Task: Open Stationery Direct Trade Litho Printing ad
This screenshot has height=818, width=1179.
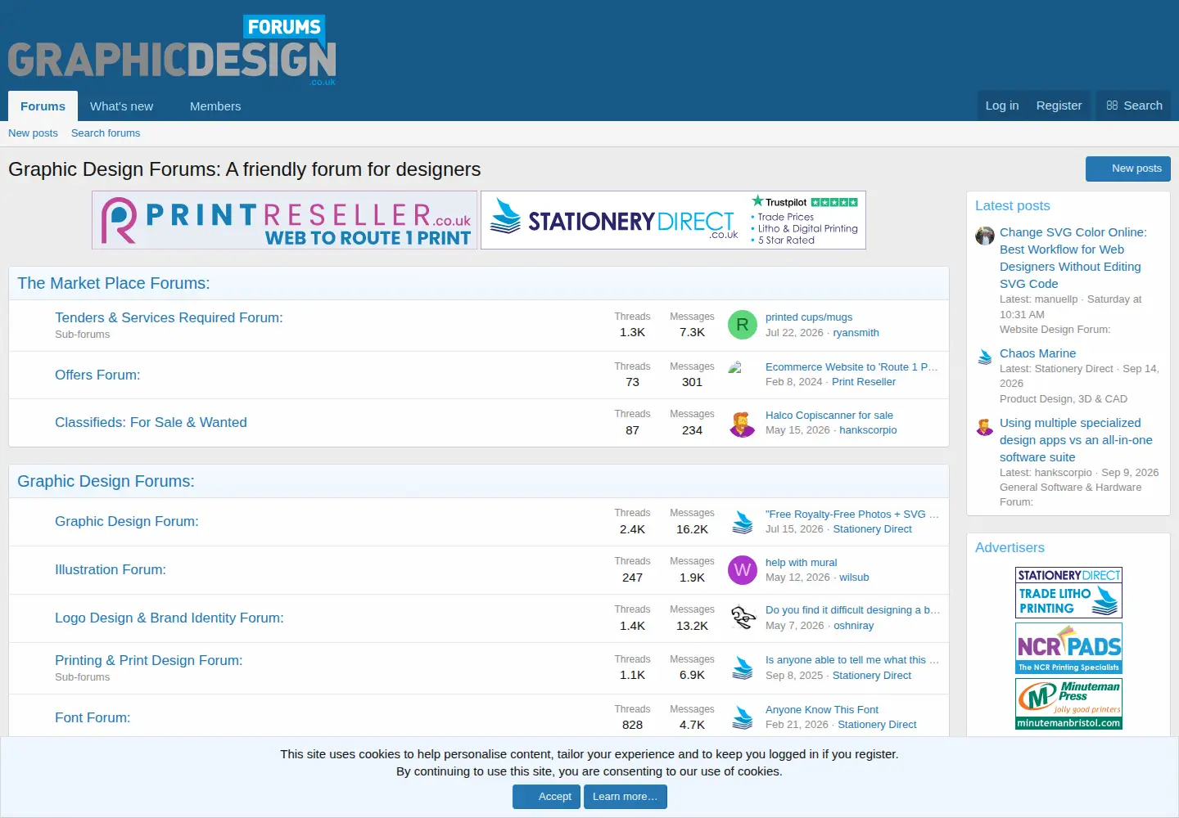Action: click(1068, 592)
